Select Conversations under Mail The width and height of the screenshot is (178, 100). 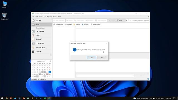pos(40,28)
